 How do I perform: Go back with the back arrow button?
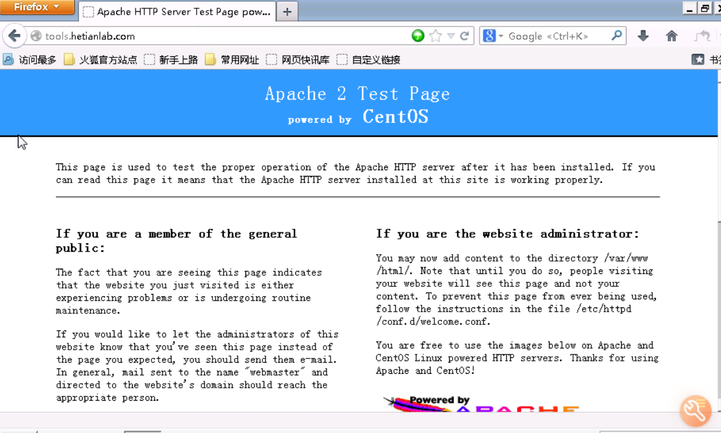click(x=14, y=36)
